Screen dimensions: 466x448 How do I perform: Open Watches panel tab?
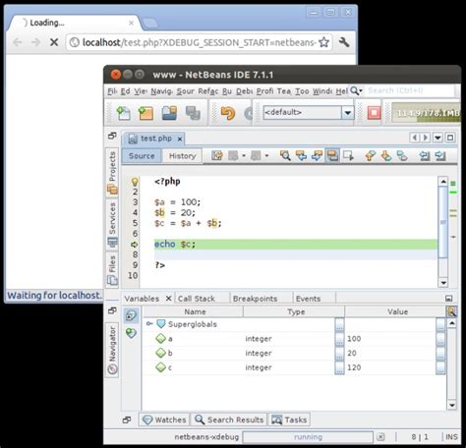click(164, 420)
